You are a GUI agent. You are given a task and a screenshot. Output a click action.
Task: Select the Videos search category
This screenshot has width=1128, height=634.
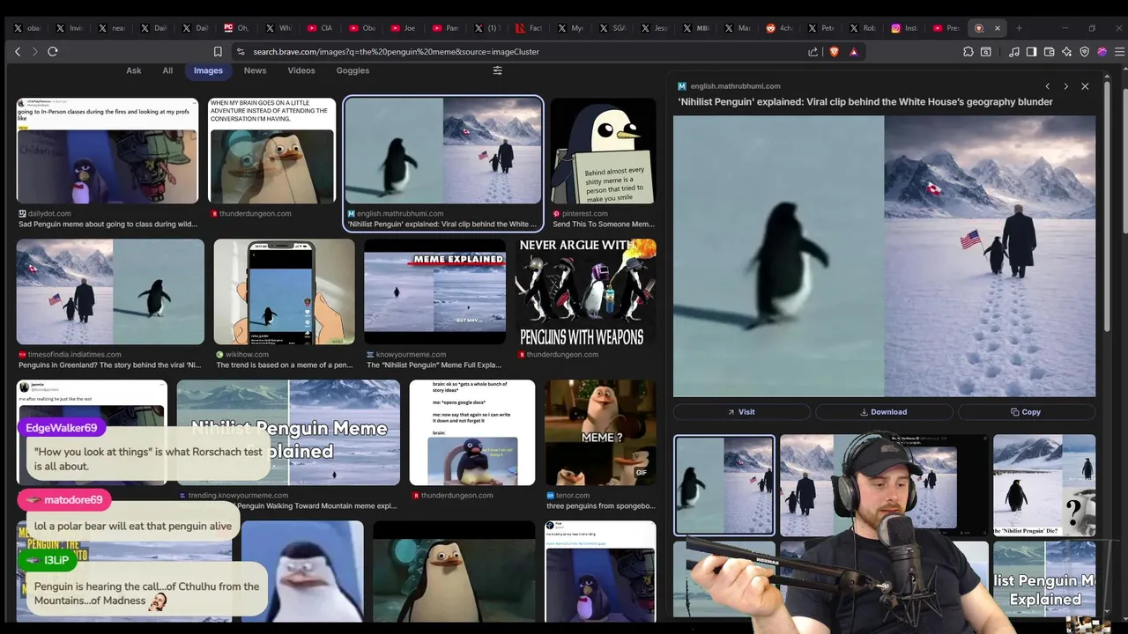(x=301, y=70)
